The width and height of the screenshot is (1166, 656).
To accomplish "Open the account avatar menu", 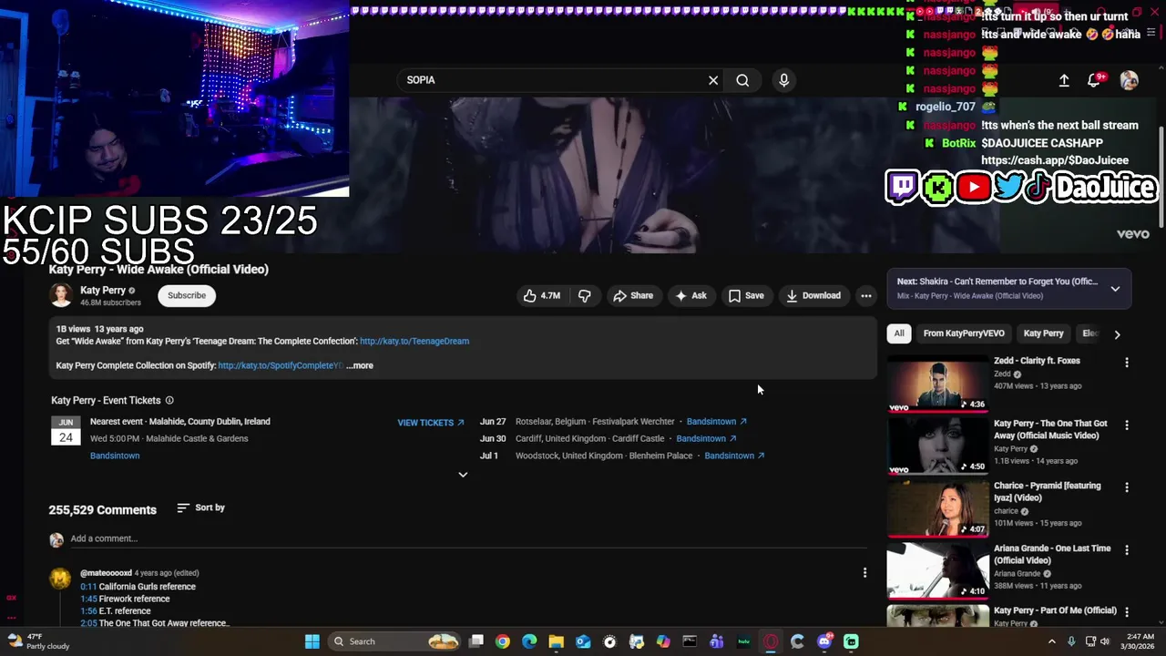I will click(1129, 80).
